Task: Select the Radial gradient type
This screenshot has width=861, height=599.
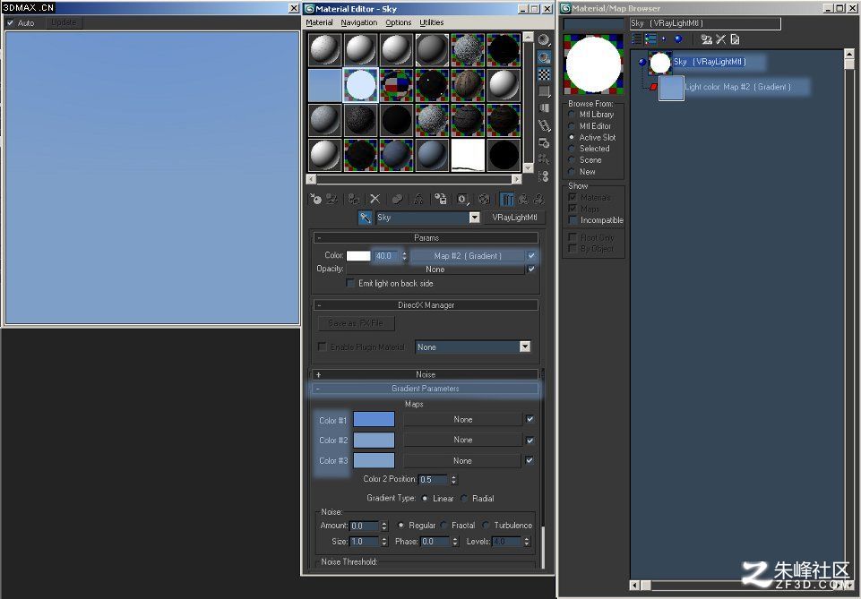Action: (465, 499)
